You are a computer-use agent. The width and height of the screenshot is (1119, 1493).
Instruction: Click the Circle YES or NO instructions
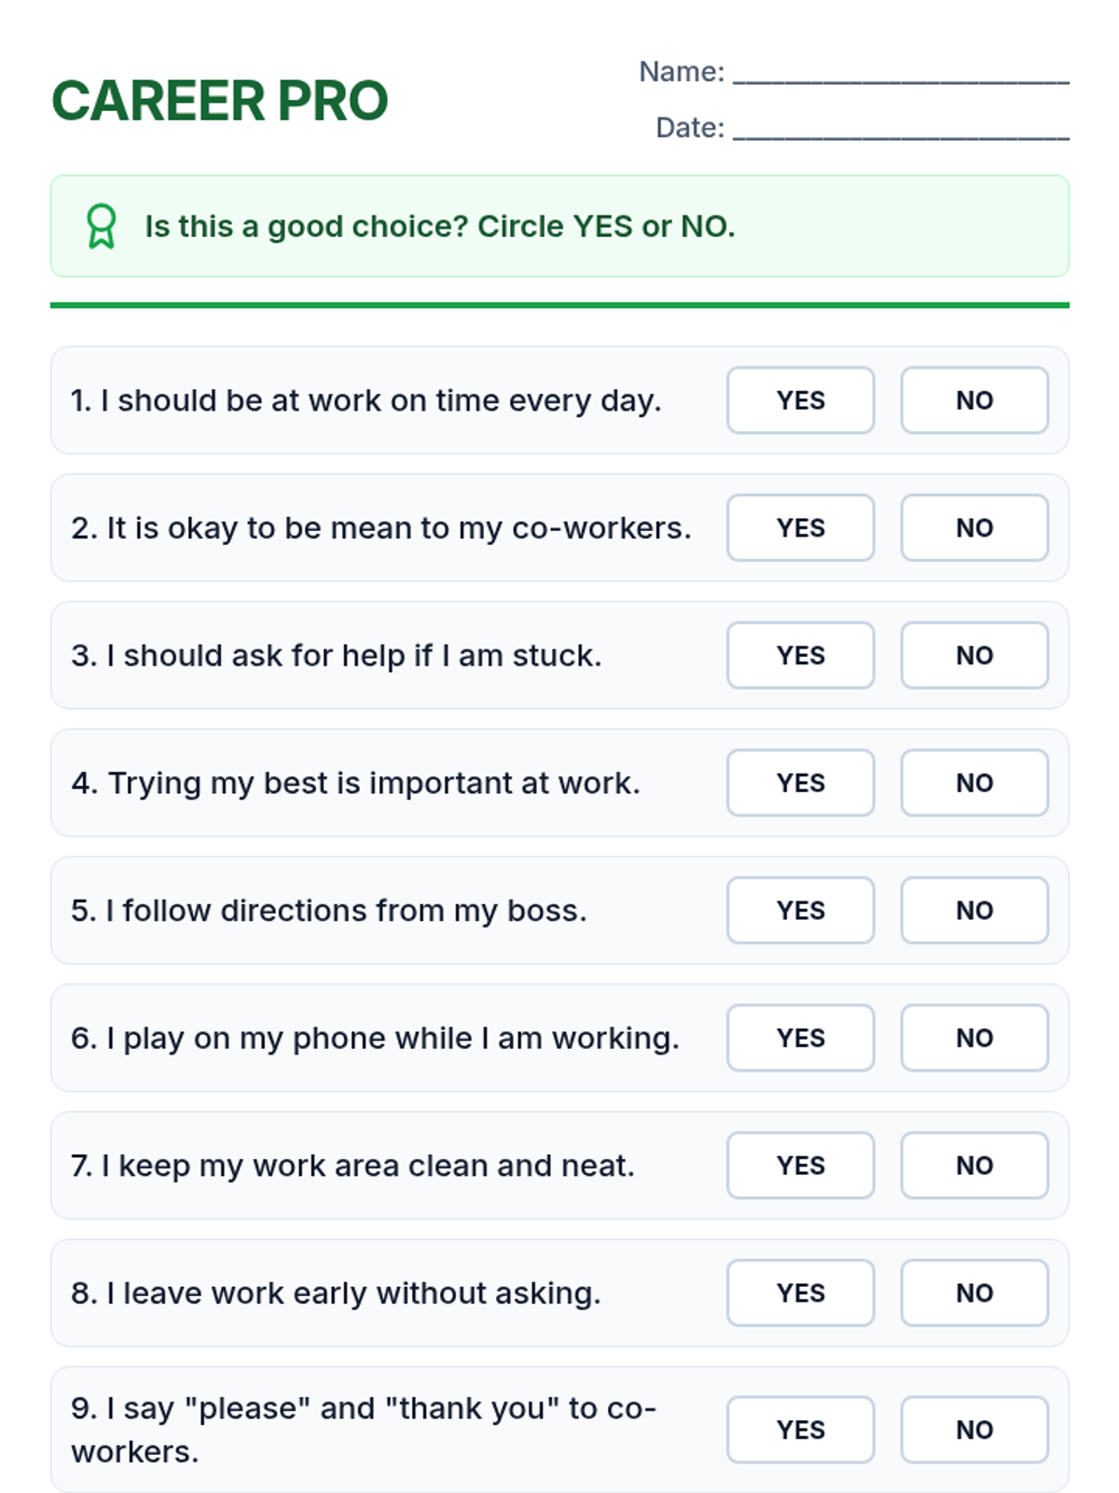pos(439,226)
